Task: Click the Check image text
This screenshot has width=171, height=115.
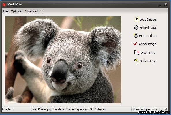Action: coord(147,44)
